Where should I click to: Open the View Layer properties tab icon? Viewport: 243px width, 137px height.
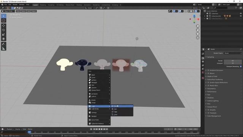203,65
